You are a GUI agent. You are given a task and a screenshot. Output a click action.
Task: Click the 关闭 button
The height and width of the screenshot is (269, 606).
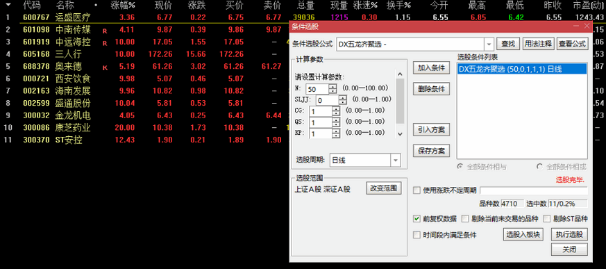coord(569,250)
